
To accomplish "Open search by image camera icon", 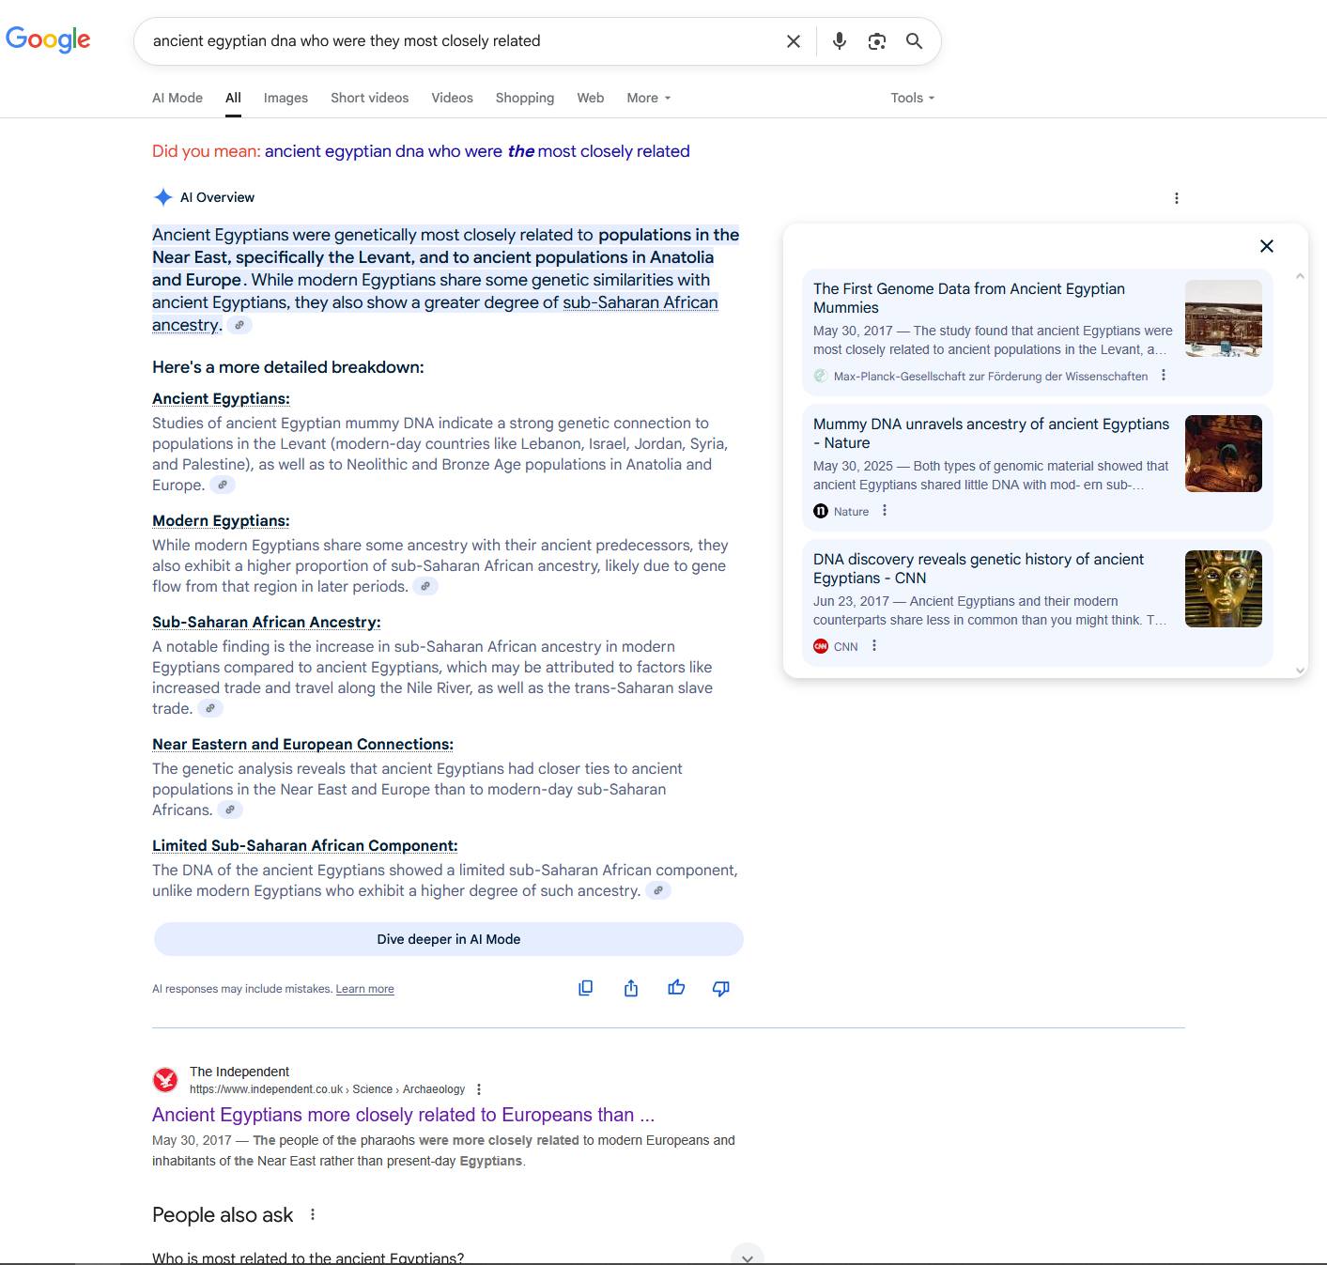I will (877, 41).
